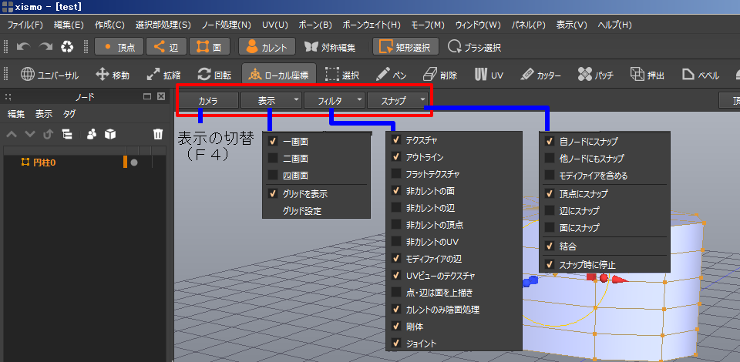Click the node hierarchy tree icon
This screenshot has width=740, height=362.
tap(68, 134)
